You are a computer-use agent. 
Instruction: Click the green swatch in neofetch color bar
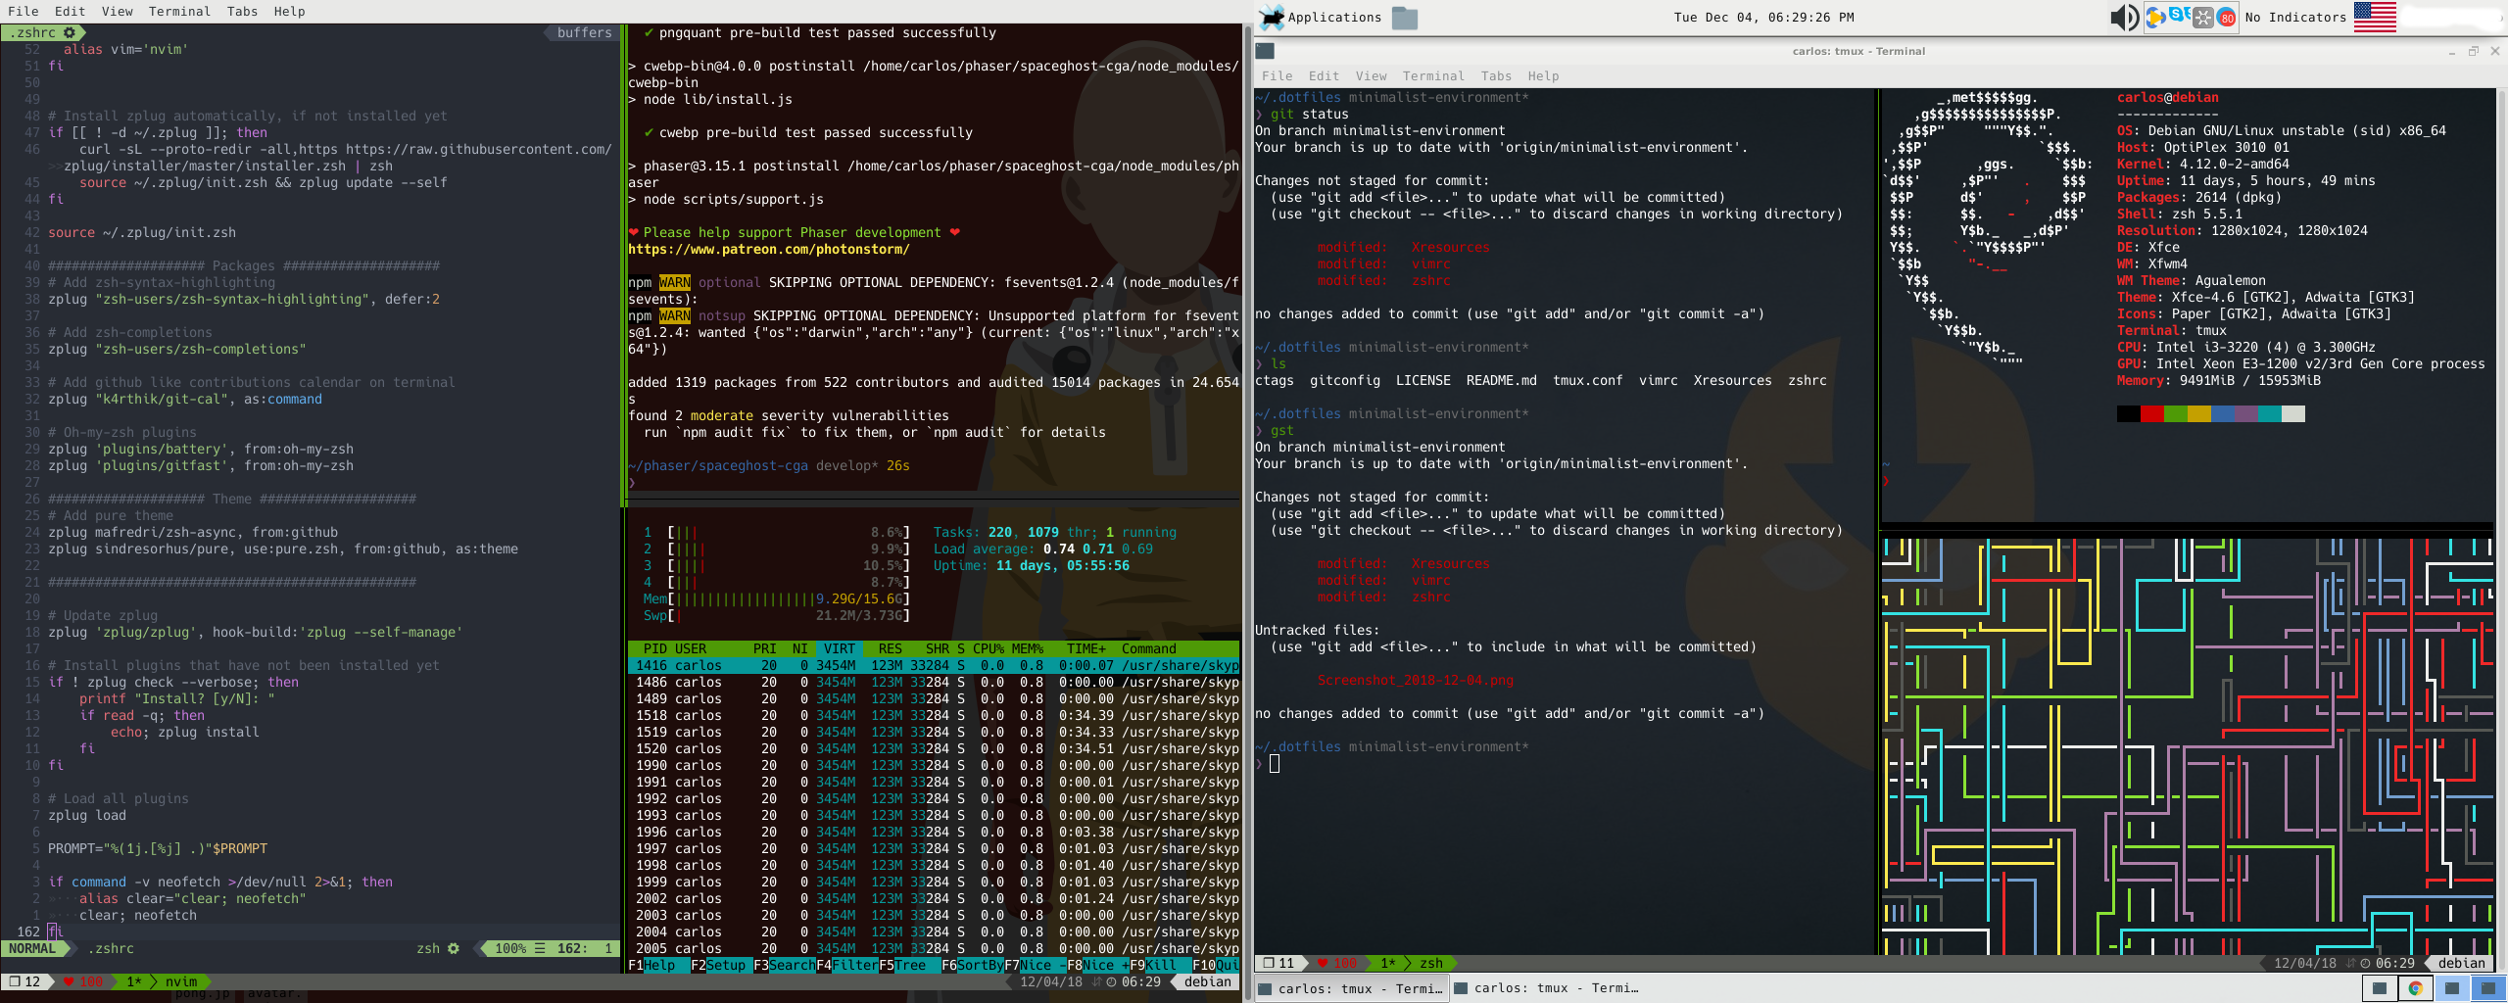coord(2176,413)
